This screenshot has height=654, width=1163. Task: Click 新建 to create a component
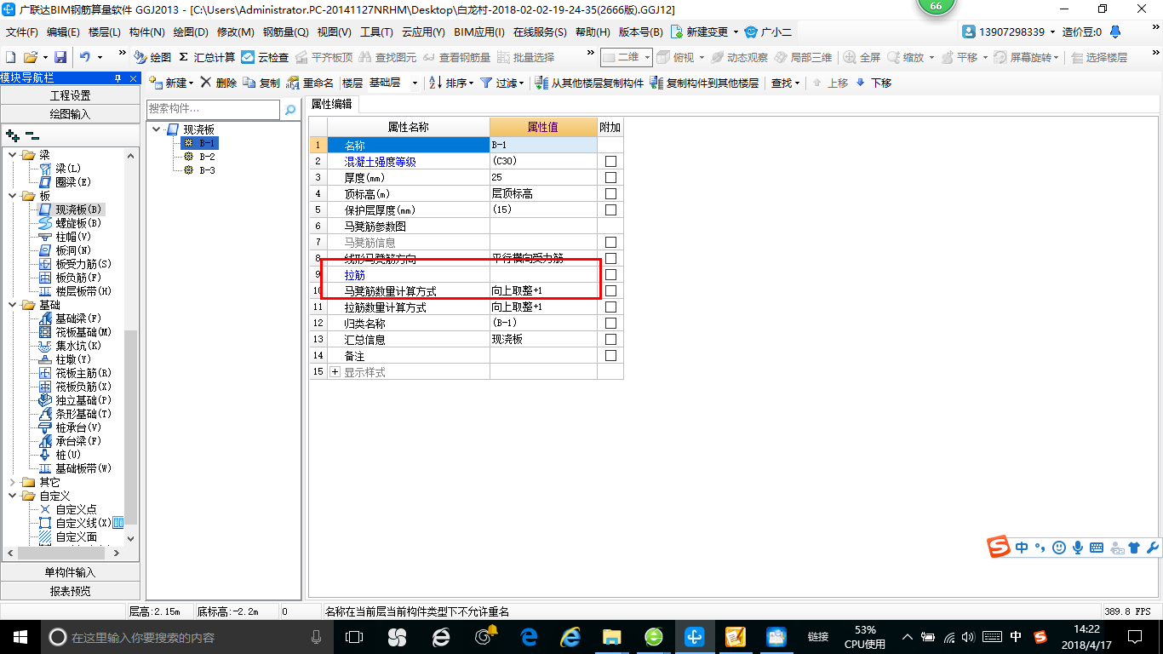click(171, 83)
